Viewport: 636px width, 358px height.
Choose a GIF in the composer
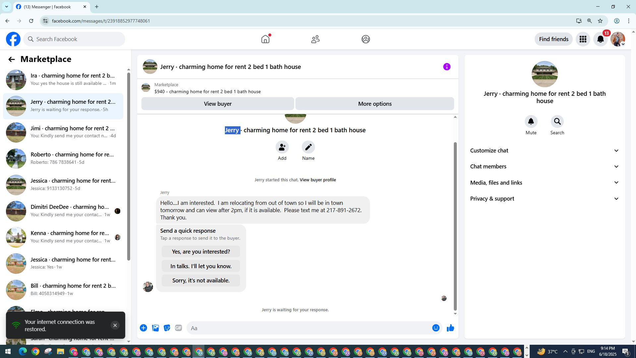[x=179, y=328]
